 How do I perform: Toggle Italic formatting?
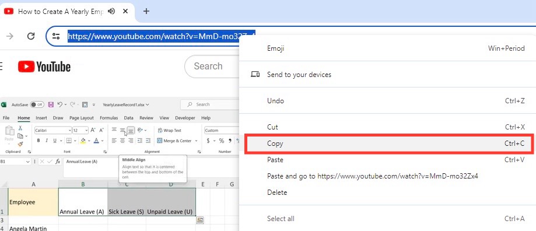(46, 141)
